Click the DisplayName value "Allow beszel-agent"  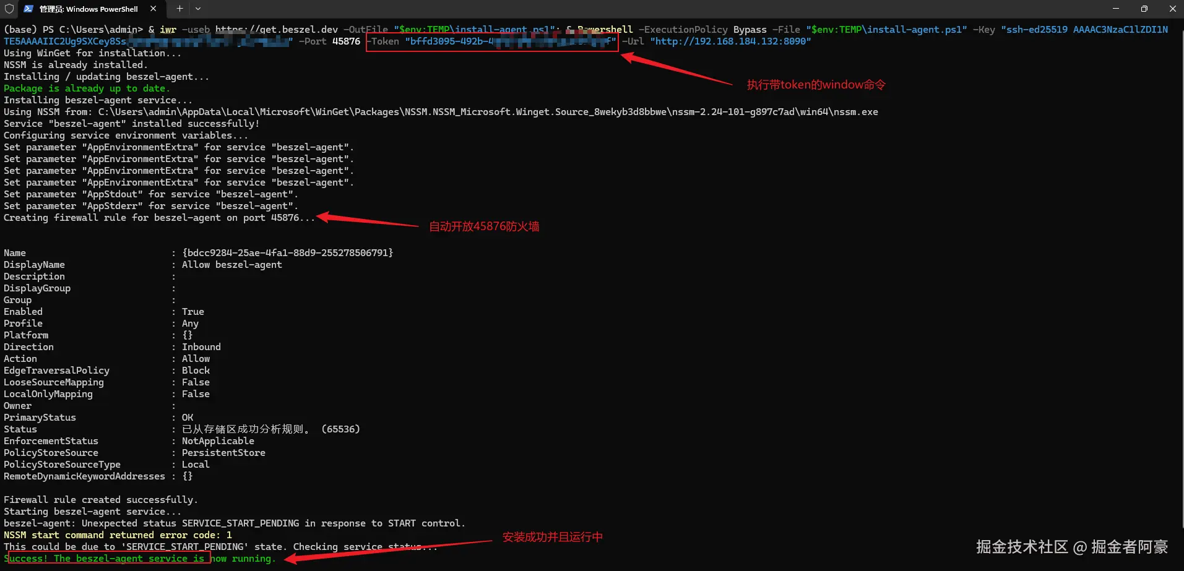tap(231, 265)
